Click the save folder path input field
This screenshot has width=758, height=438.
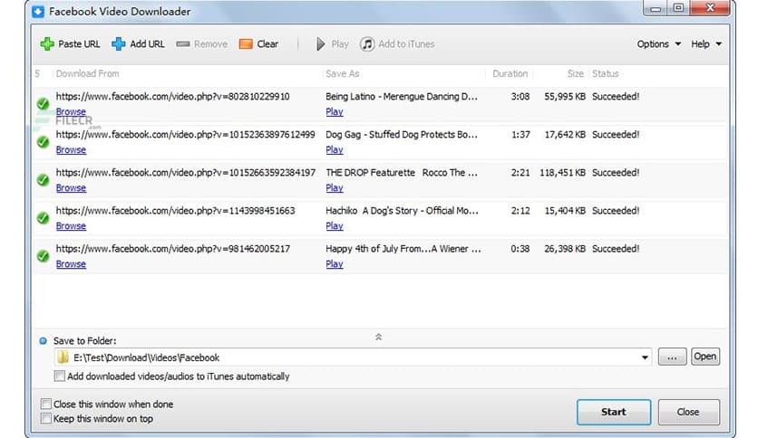tap(353, 357)
